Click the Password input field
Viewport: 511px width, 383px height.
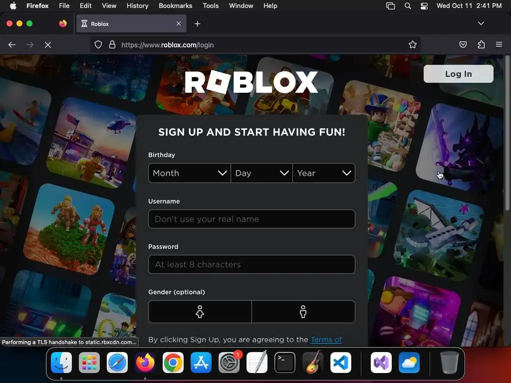252,264
